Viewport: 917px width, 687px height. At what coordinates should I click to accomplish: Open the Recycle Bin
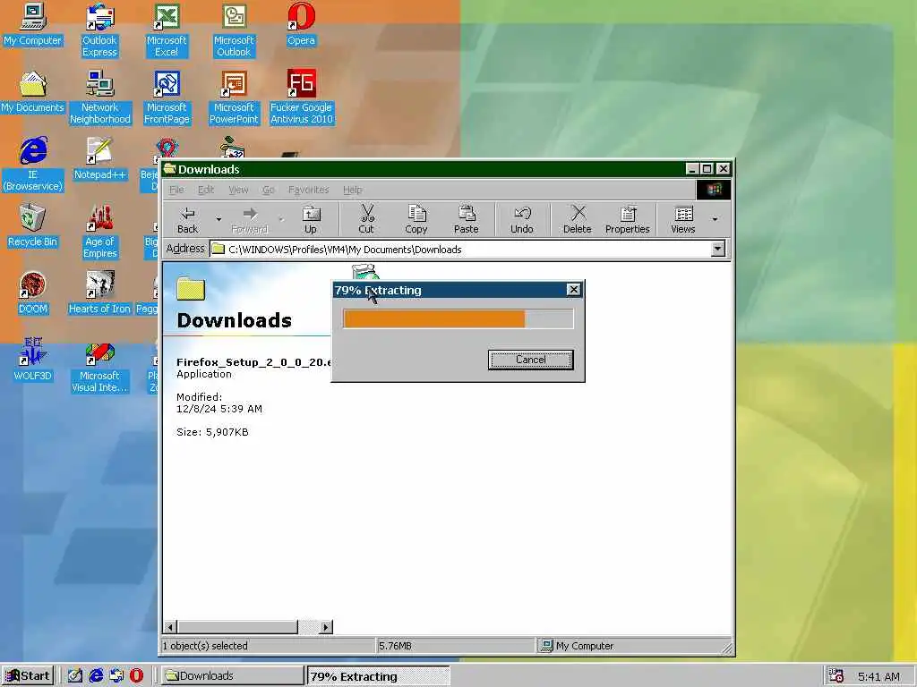pyautogui.click(x=33, y=226)
